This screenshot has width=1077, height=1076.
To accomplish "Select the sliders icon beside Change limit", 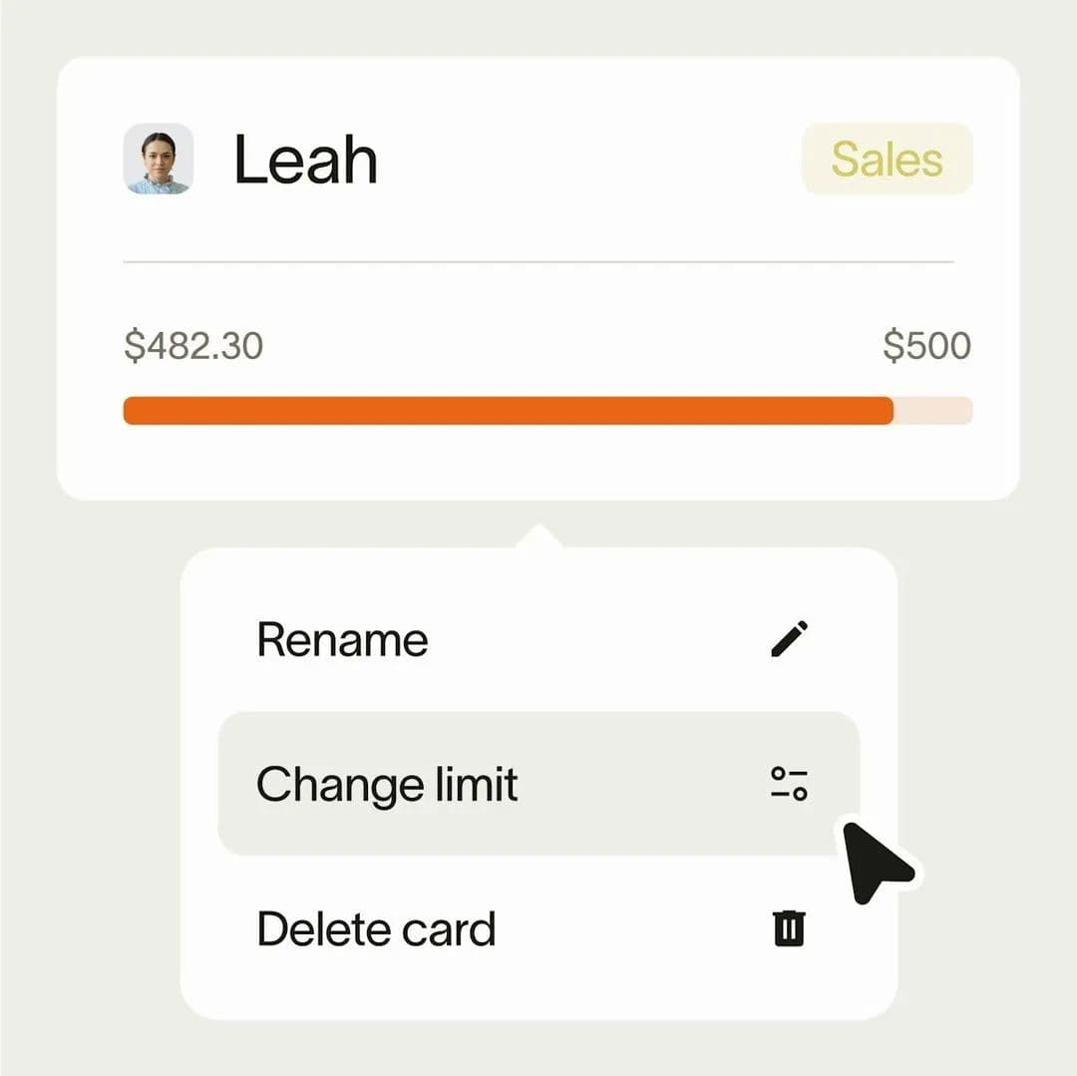I will pyautogui.click(x=791, y=785).
